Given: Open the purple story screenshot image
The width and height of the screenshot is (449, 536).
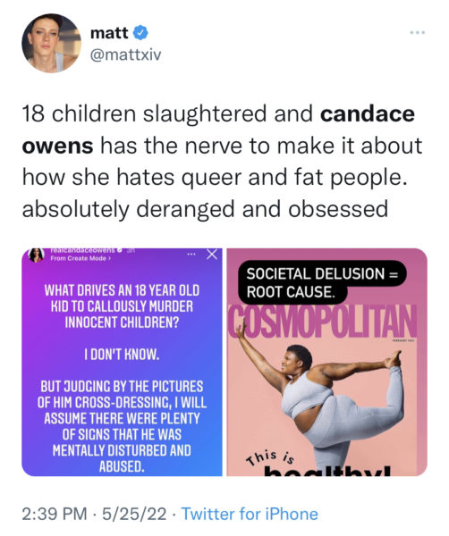Looking at the screenshot, I should 122,362.
